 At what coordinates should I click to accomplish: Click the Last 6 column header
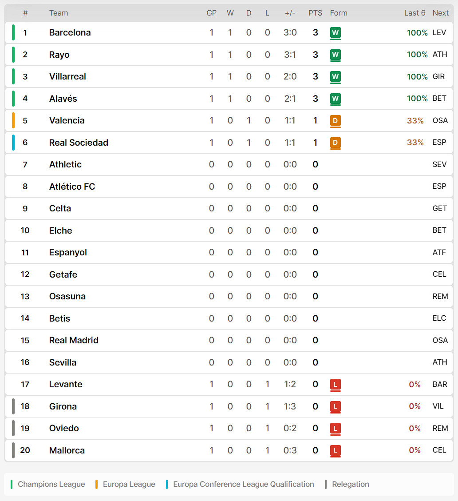pos(415,13)
